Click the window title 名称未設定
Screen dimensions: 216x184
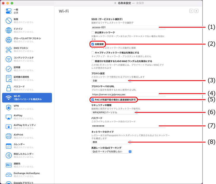click(124, 3)
